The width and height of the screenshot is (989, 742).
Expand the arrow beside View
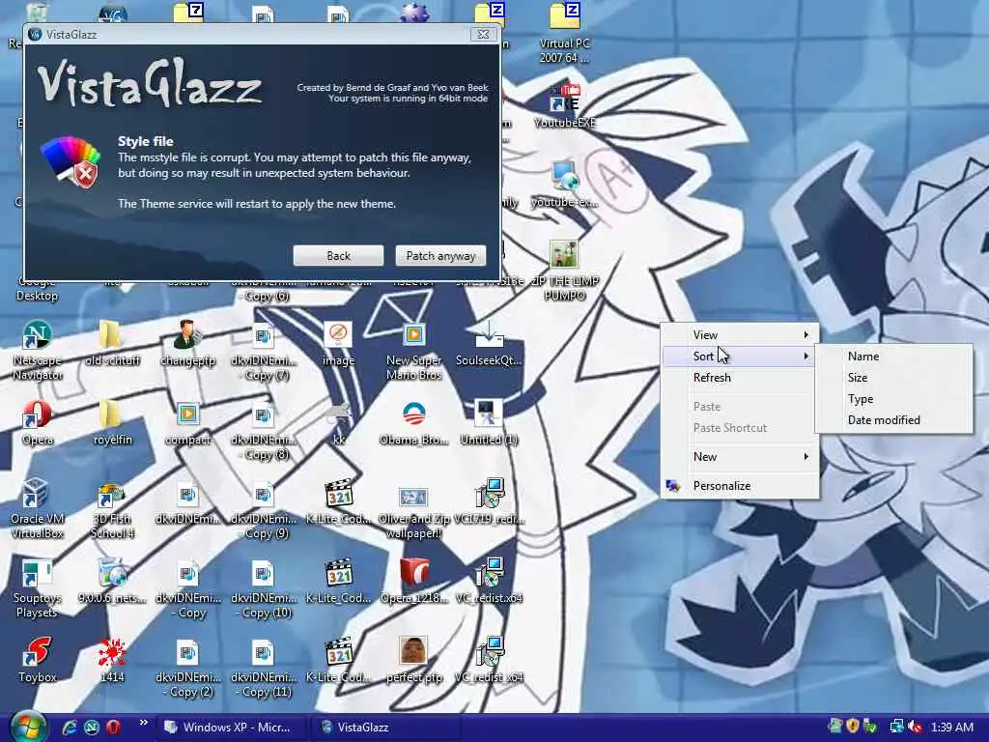[x=805, y=334]
